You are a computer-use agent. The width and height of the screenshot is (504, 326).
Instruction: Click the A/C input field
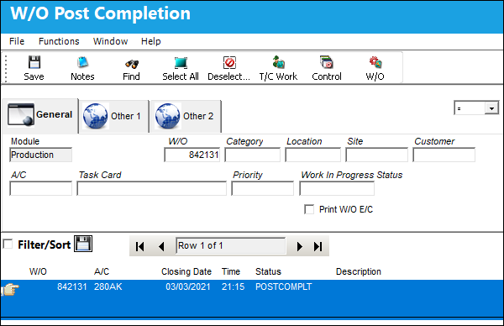[41, 188]
